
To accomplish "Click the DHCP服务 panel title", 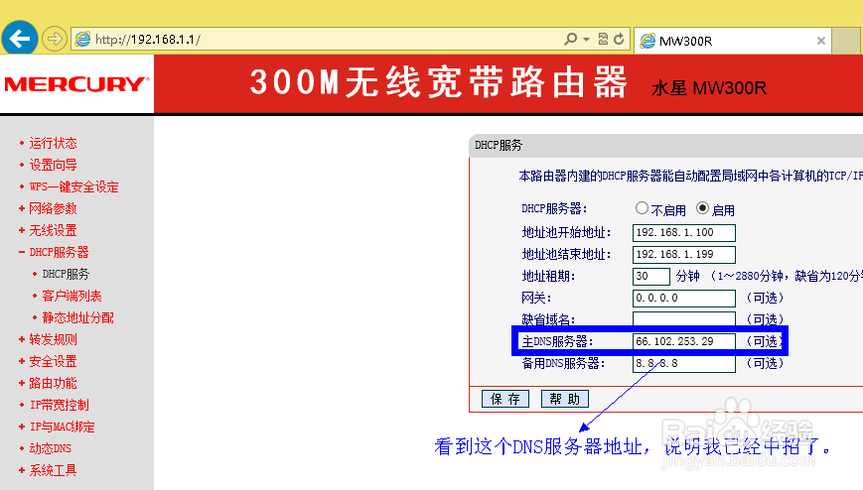I will point(499,145).
